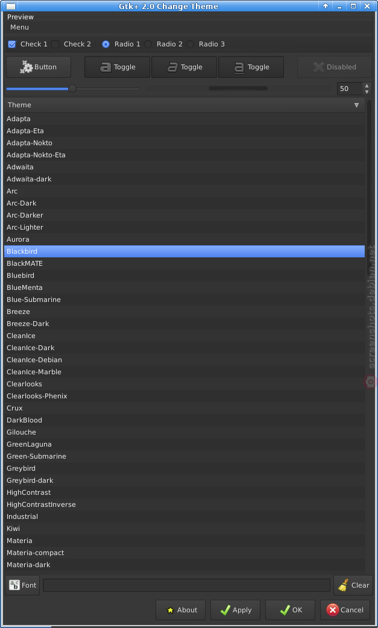Image resolution: width=378 pixels, height=628 pixels.
Task: Select the Adapta-Eta theme
Action: click(184, 131)
